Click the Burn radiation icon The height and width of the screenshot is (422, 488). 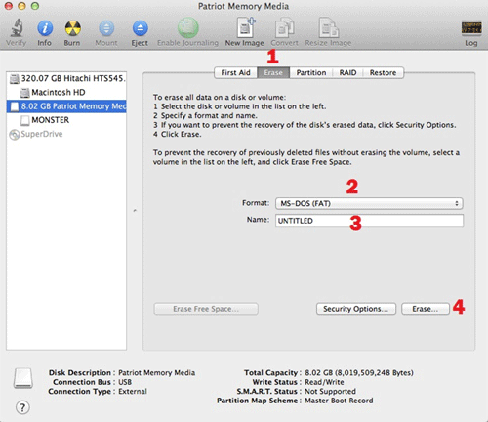pos(72,28)
